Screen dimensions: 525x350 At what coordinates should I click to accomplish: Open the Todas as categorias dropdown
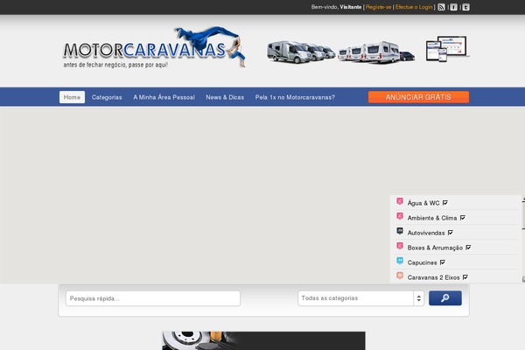tap(360, 298)
